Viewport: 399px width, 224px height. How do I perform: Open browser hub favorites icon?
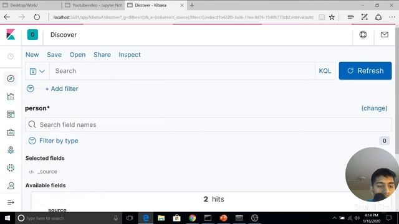click(350, 17)
